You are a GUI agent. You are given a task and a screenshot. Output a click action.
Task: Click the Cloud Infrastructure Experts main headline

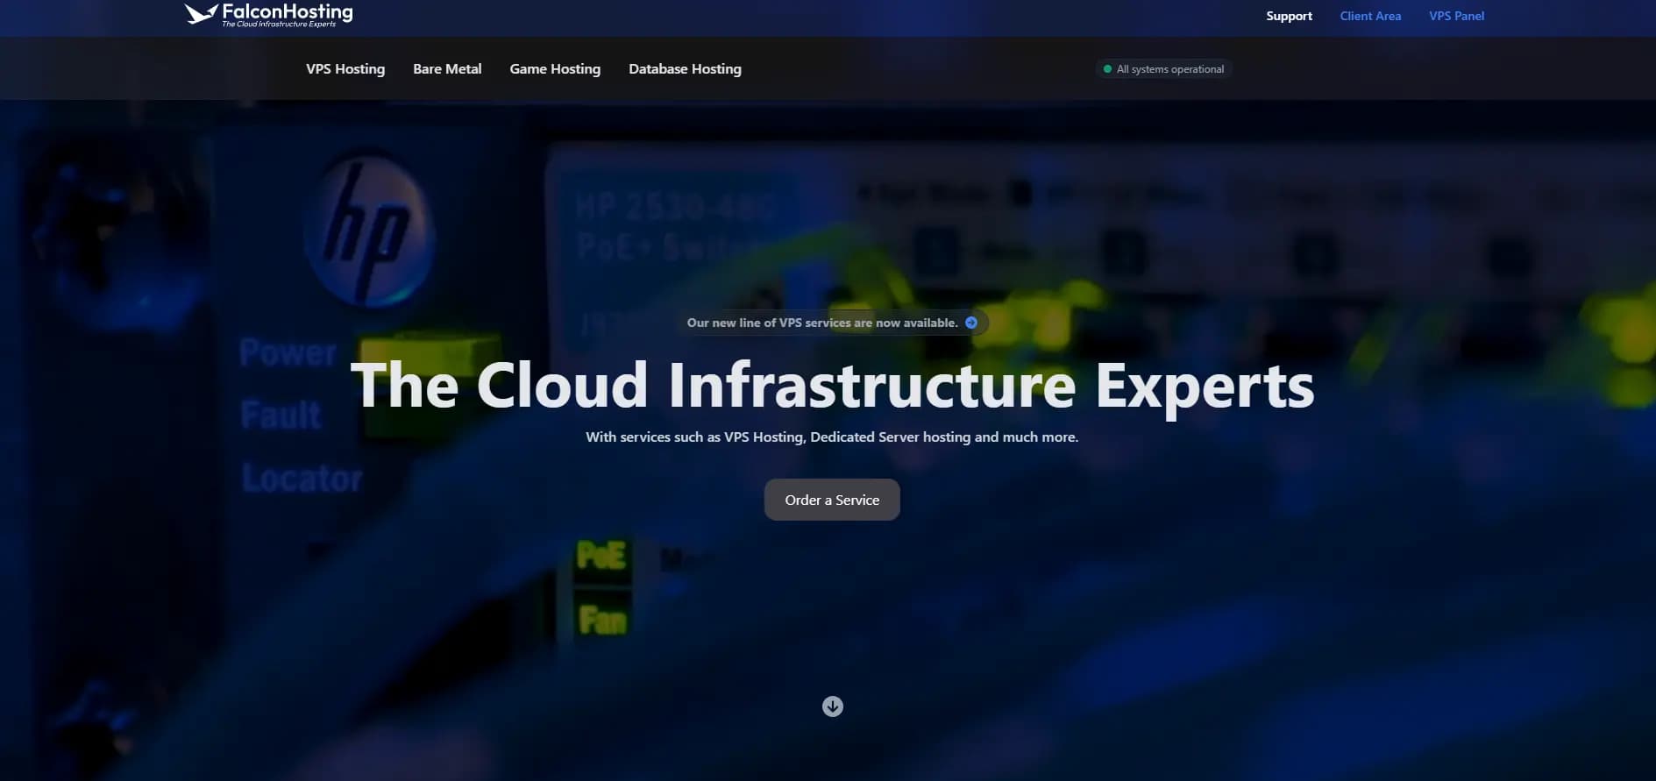[832, 385]
